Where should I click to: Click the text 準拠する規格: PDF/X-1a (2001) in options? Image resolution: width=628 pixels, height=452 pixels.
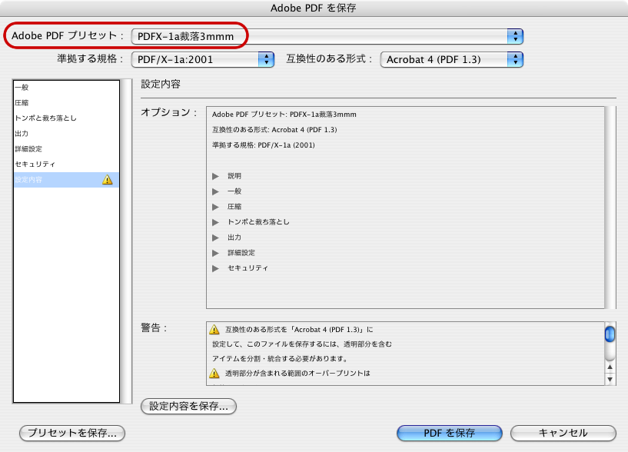(x=264, y=145)
